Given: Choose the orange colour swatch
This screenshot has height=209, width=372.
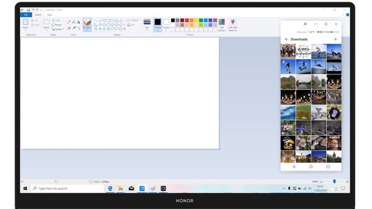Looking at the screenshot, I should click(191, 20).
